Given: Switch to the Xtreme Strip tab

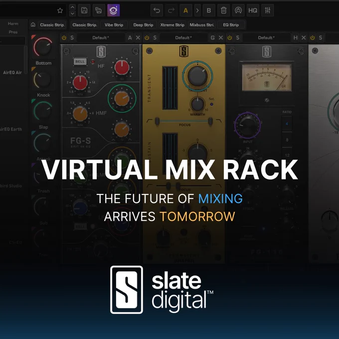Looking at the screenshot, I should 172,25.
